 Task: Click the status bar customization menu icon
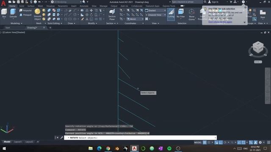(268, 142)
